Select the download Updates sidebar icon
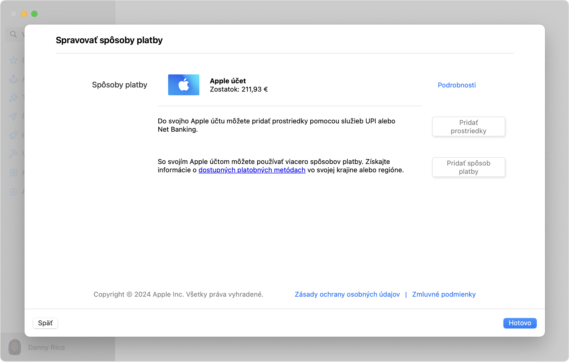Screen dimensions: 569x362 click(x=13, y=192)
